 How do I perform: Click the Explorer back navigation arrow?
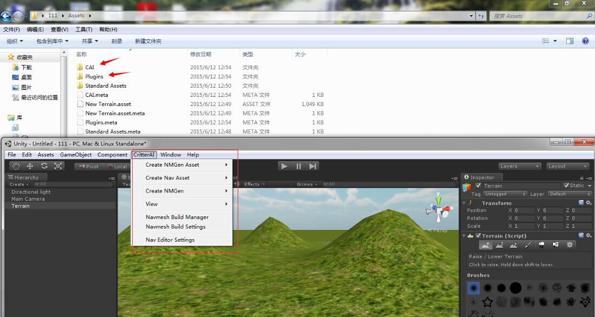(6, 16)
